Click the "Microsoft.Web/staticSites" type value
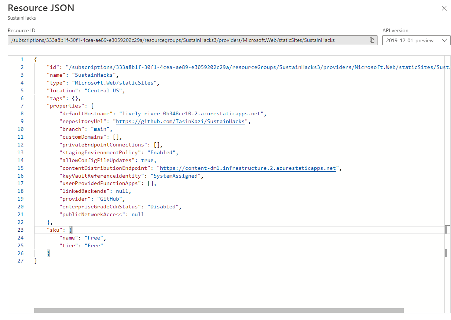 (x=114, y=83)
